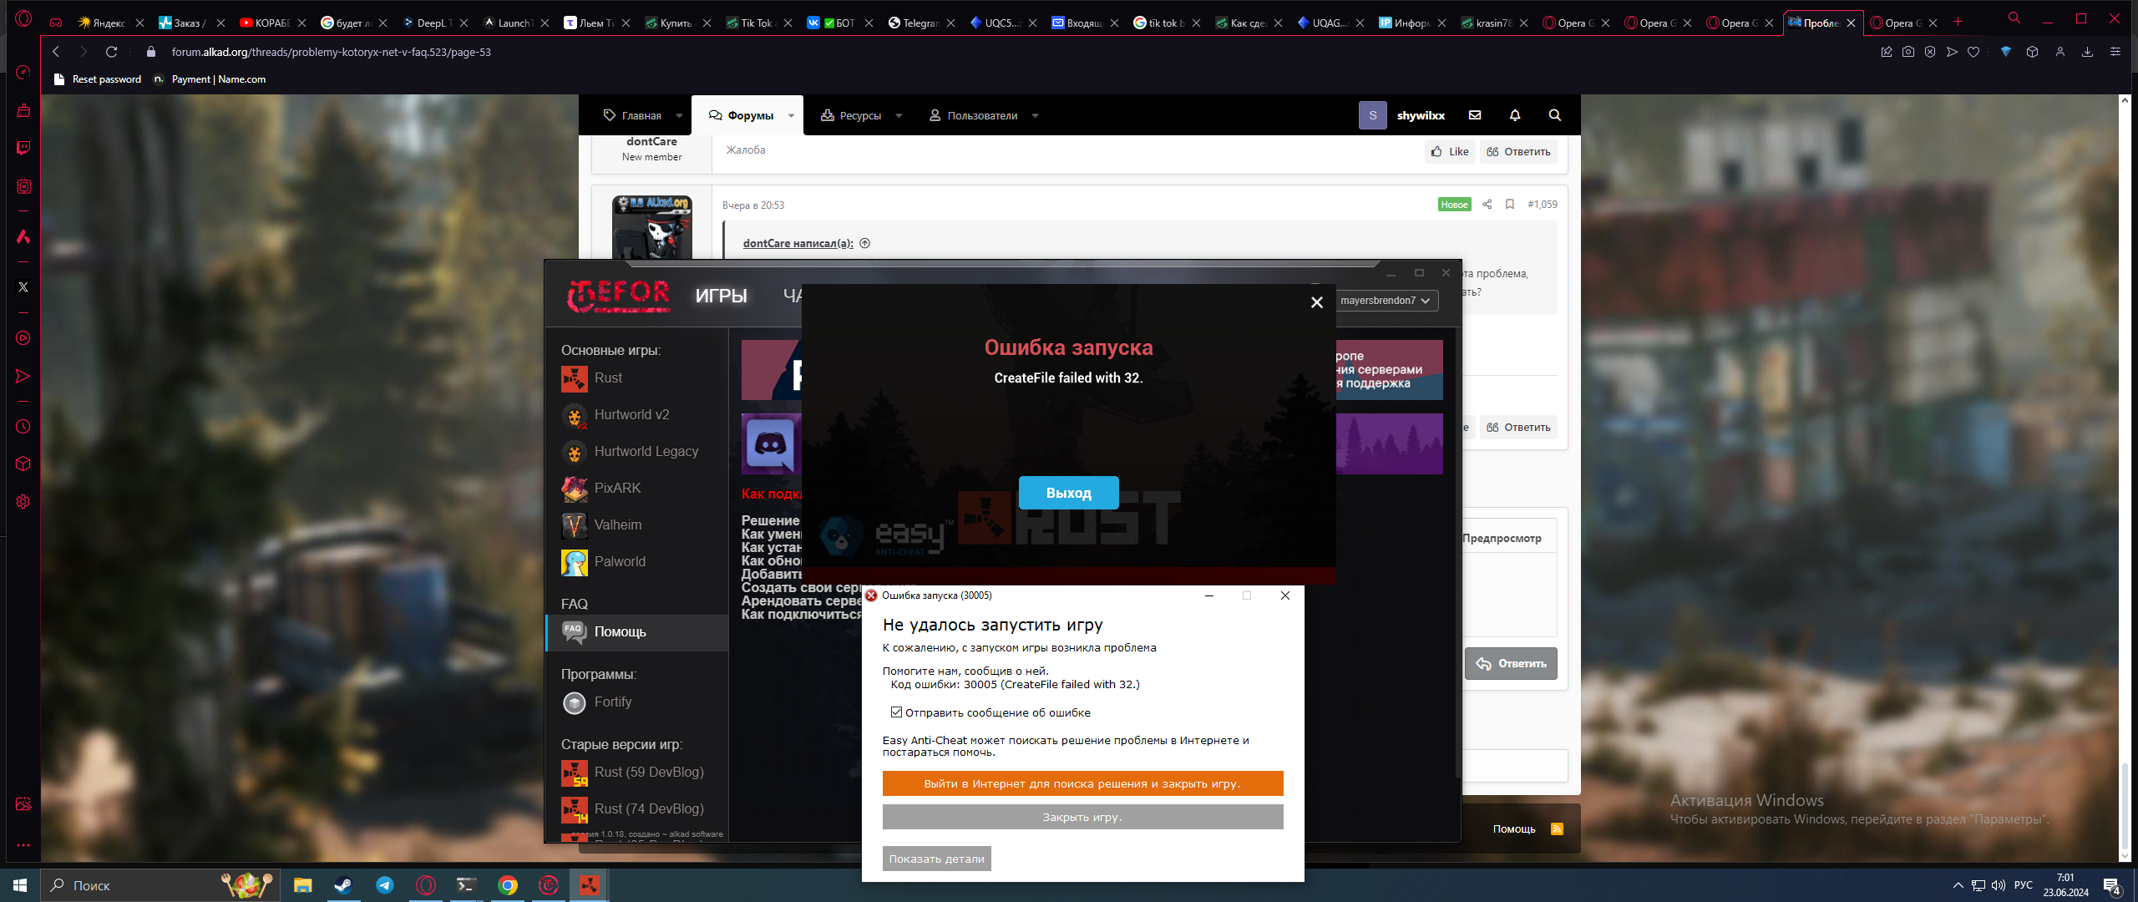Viewport: 2138px width, 902px height.
Task: Open forum notifications bell icon
Action: tap(1514, 115)
